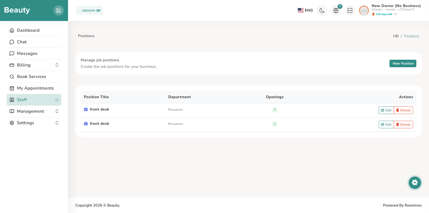
Task: Click second front desk title
Action: click(100, 124)
